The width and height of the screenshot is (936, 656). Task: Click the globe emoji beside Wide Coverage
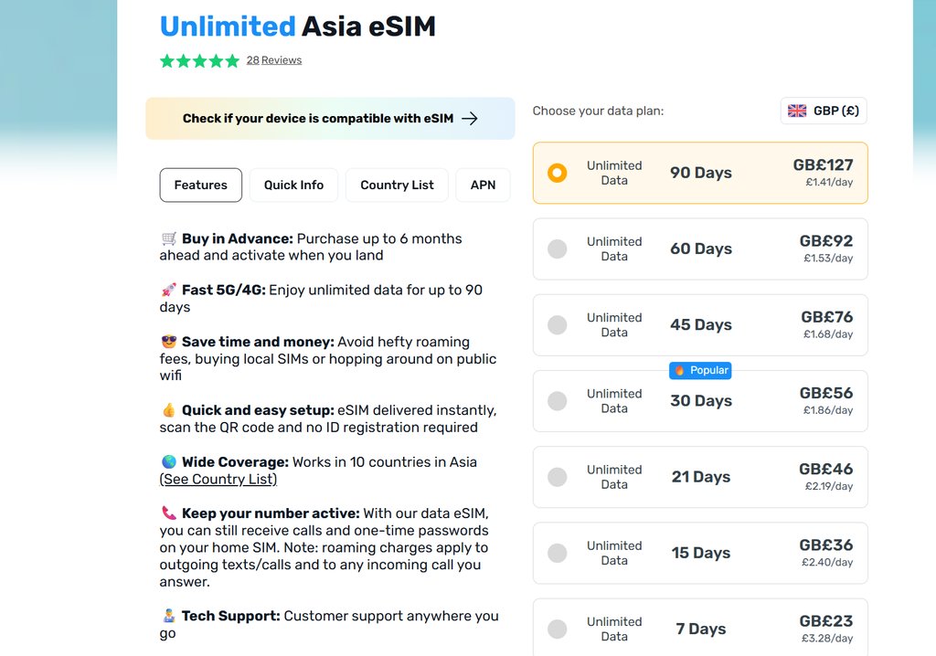pos(169,462)
